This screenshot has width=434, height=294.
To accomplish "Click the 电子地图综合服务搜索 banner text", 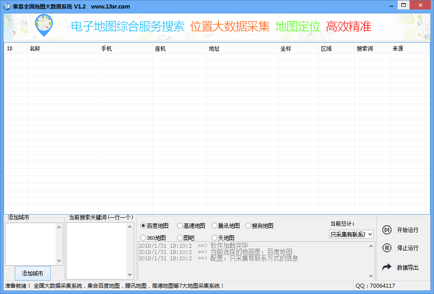I will coord(128,26).
